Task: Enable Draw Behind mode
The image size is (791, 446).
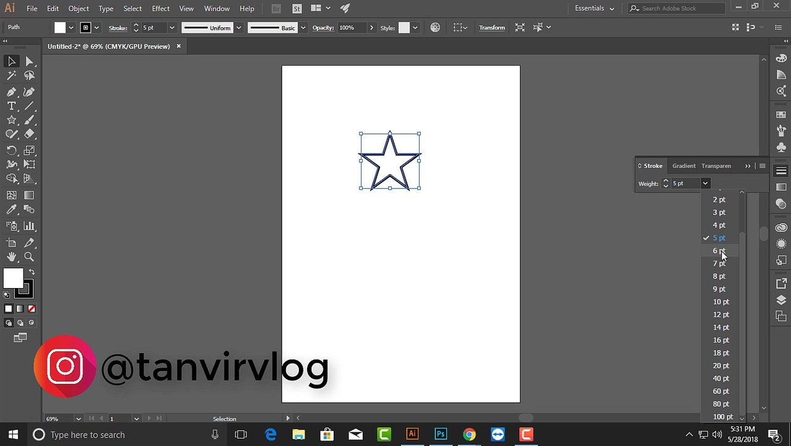Action: [20, 323]
